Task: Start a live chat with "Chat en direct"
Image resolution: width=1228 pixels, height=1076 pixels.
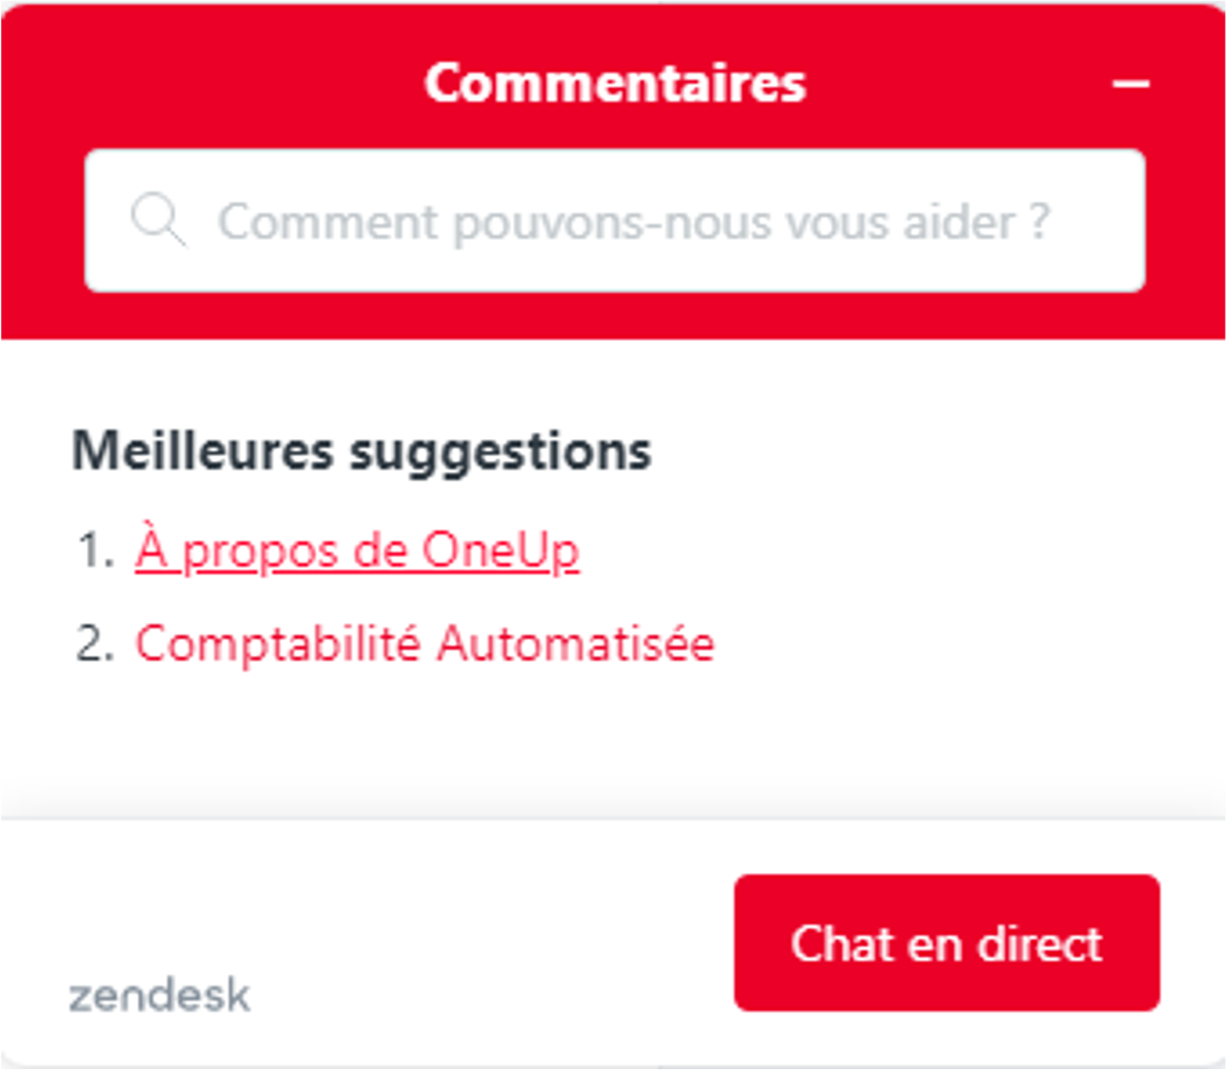Action: (947, 943)
